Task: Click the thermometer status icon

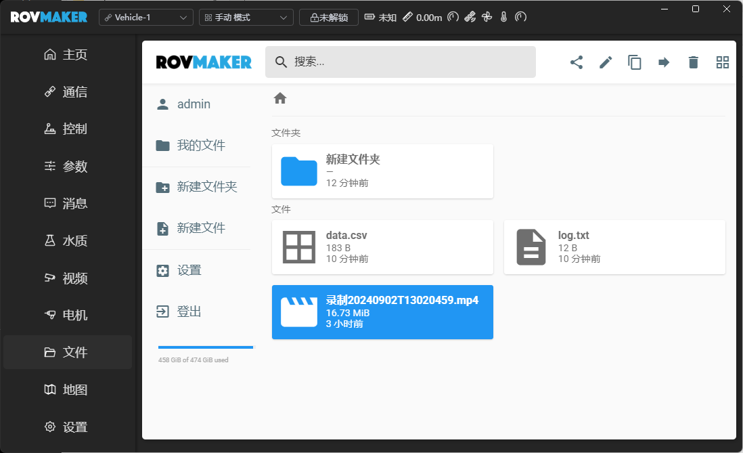Action: [x=503, y=17]
